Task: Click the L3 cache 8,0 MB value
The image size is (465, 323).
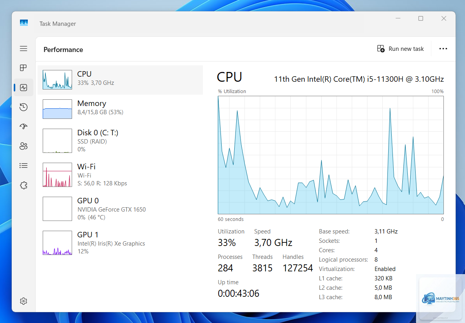Action: [x=383, y=297]
